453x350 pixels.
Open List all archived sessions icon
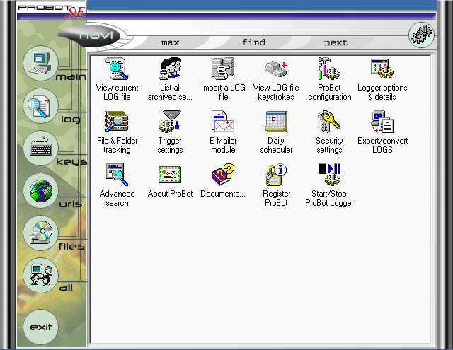(x=170, y=69)
